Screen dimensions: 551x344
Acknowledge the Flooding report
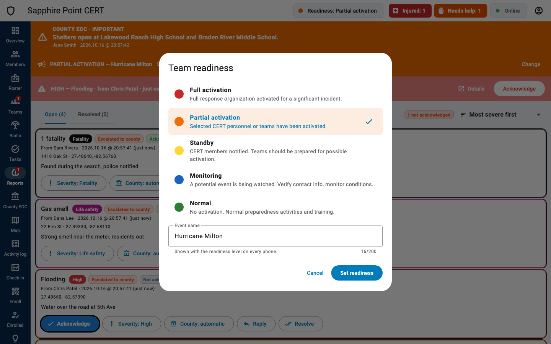(70, 324)
